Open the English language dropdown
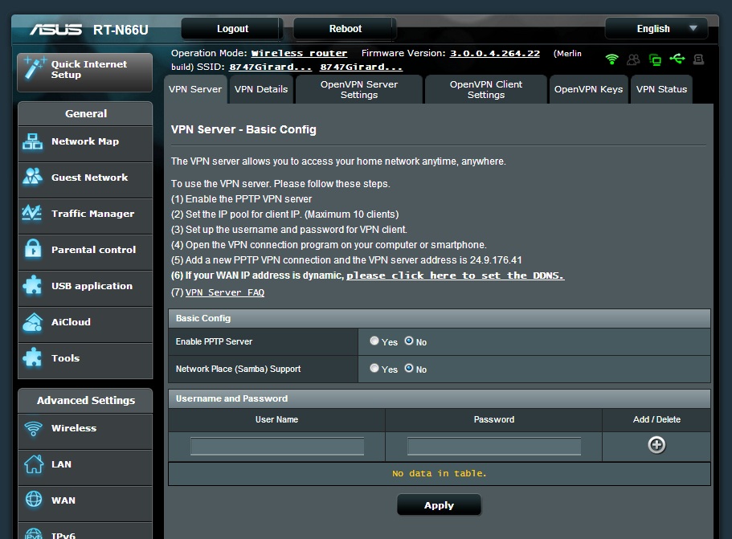 pyautogui.click(x=656, y=28)
